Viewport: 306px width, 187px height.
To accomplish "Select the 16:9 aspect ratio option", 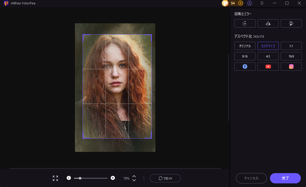I will coord(291,56).
